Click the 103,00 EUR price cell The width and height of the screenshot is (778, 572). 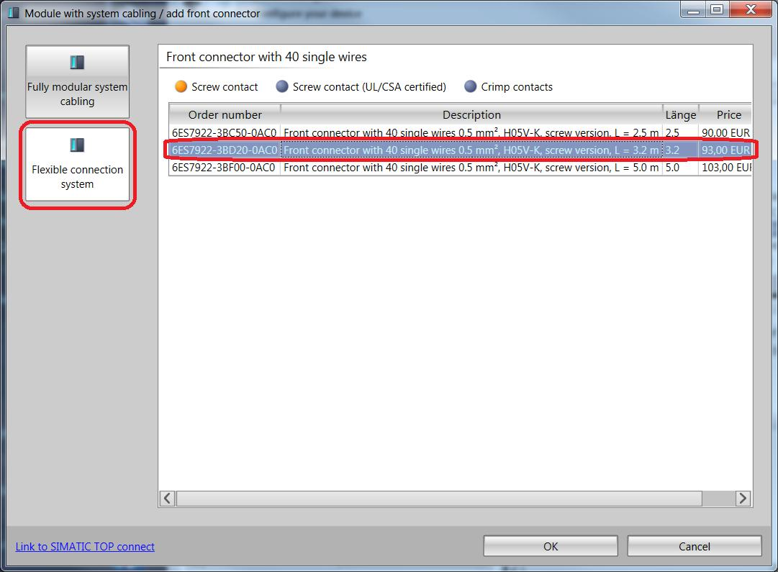tap(725, 168)
